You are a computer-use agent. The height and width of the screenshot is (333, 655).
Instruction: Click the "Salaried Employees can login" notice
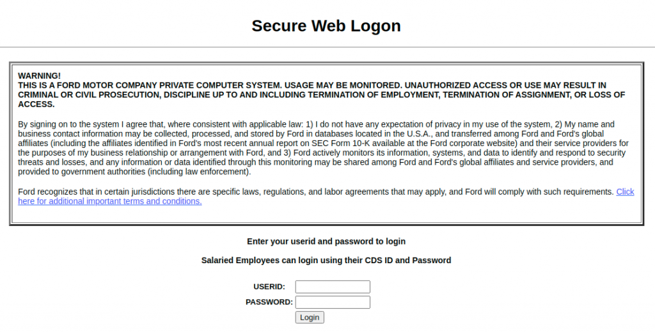[x=326, y=260]
